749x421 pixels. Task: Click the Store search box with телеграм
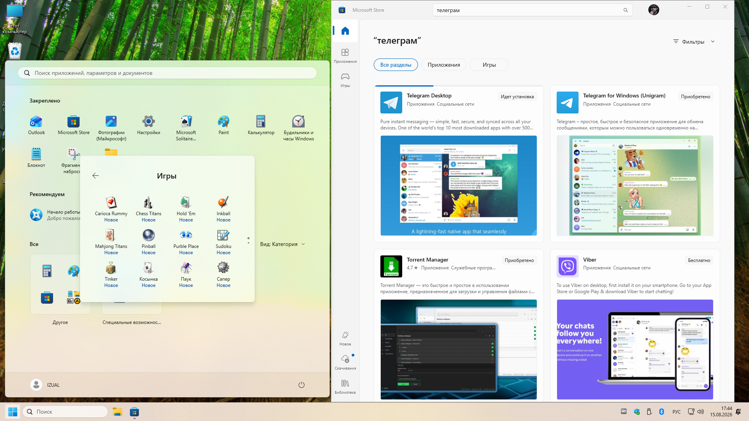(x=532, y=10)
